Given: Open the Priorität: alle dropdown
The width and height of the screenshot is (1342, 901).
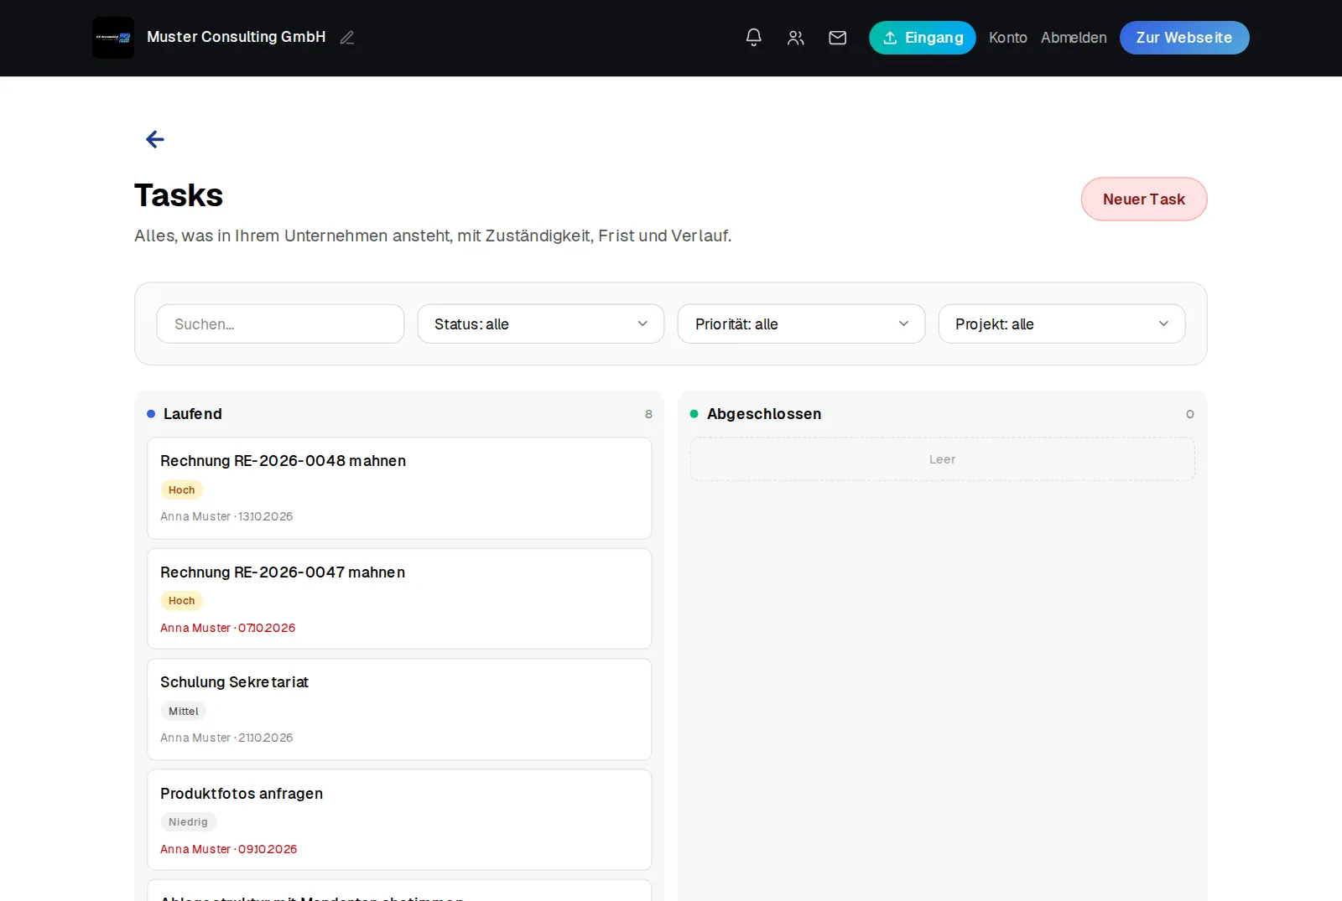Looking at the screenshot, I should [801, 324].
